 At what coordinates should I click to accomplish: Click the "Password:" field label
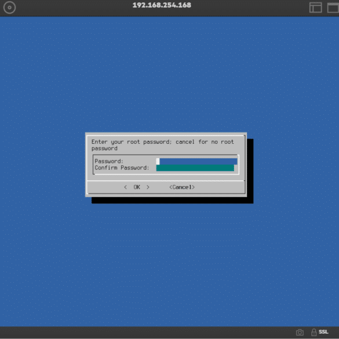click(109, 161)
